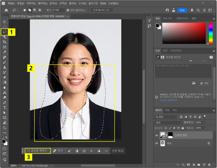Select the Eyedropper tool
Image resolution: width=217 pixels, height=168 pixels.
click(x=5, y=52)
